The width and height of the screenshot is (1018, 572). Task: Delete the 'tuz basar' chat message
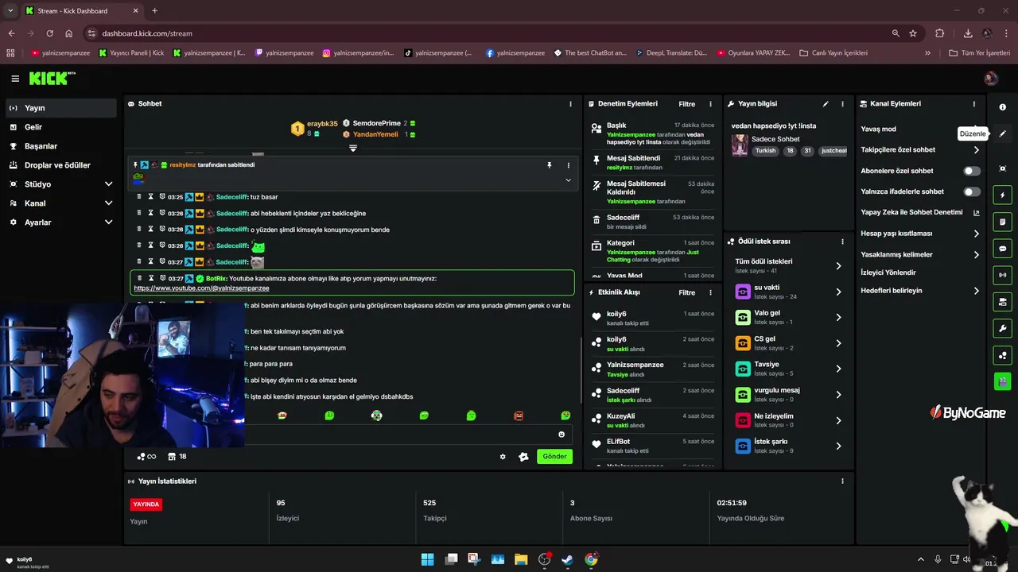[138, 197]
